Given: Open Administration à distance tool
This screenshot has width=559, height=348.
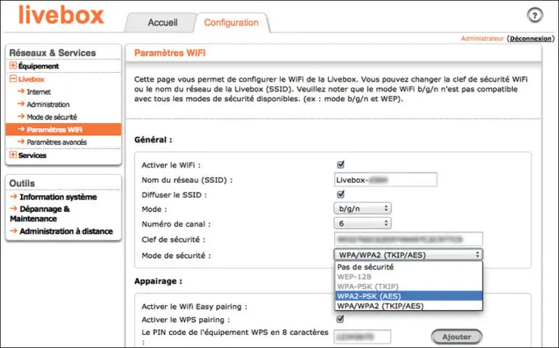Looking at the screenshot, I should [x=66, y=232].
